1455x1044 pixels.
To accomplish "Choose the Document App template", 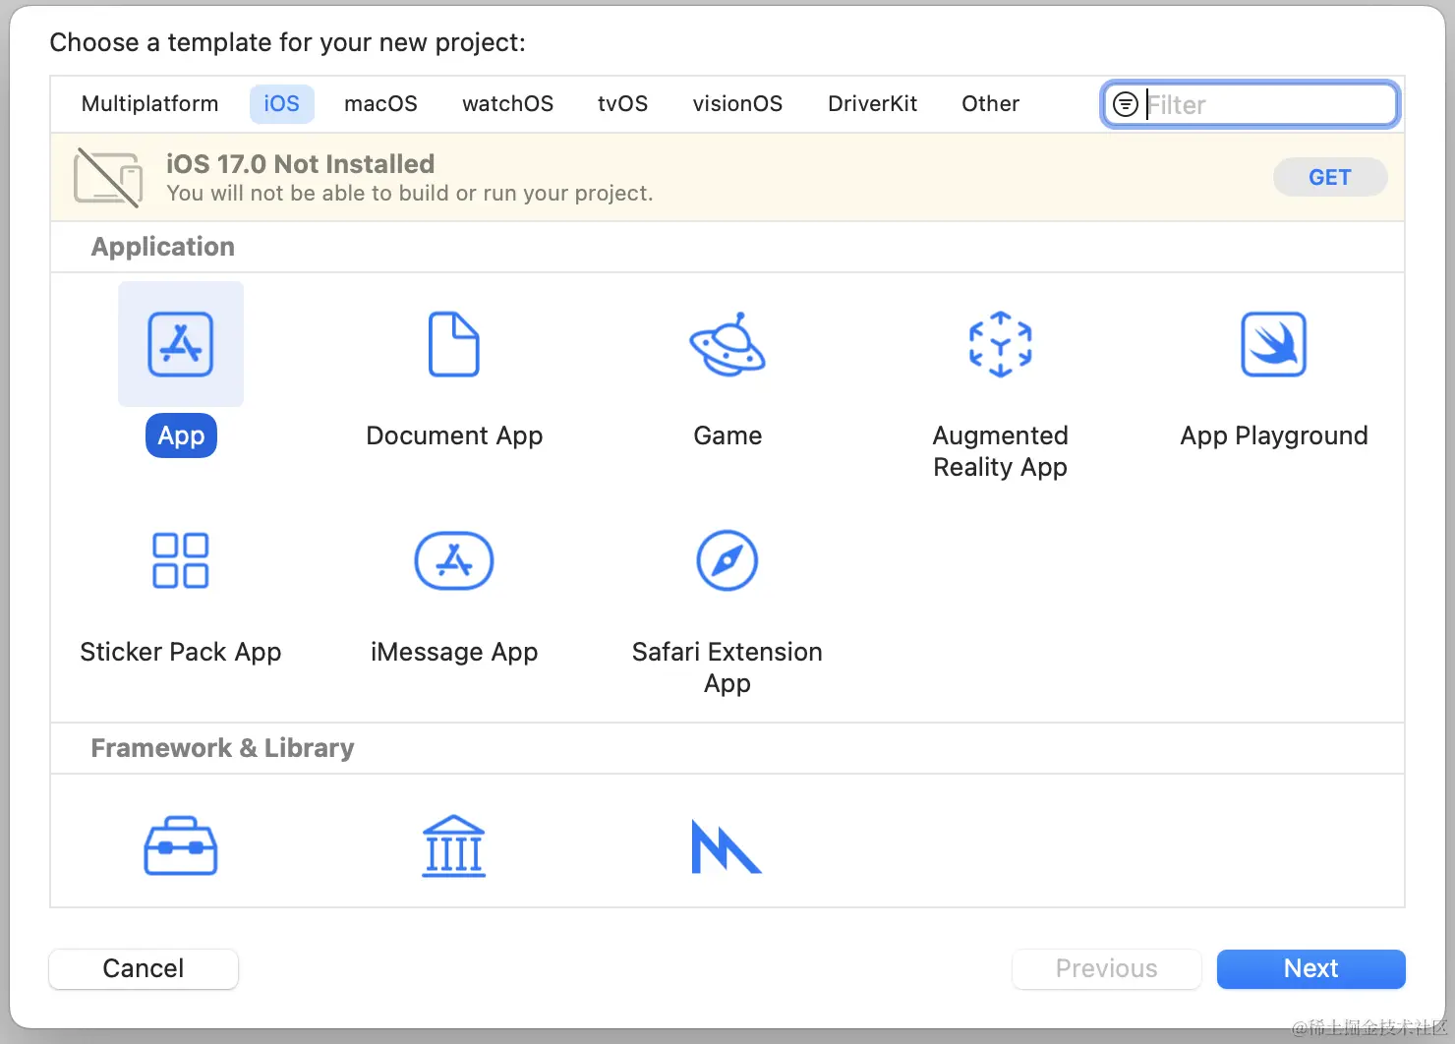I will point(453,344).
